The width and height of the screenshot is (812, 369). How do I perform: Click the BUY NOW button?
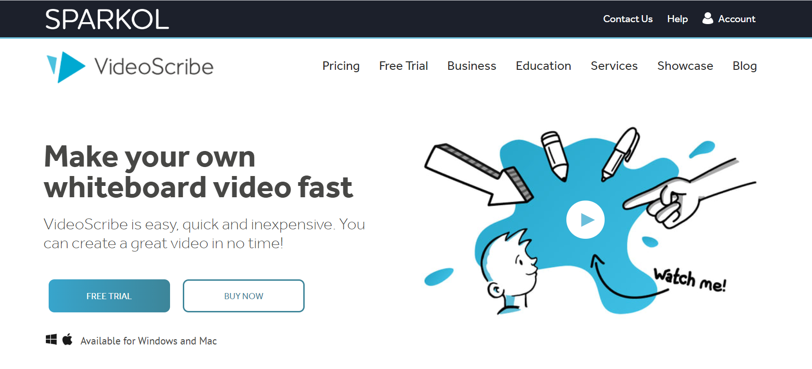(244, 296)
